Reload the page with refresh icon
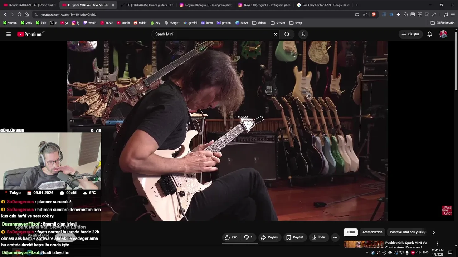The height and width of the screenshot is (257, 458). [19, 15]
